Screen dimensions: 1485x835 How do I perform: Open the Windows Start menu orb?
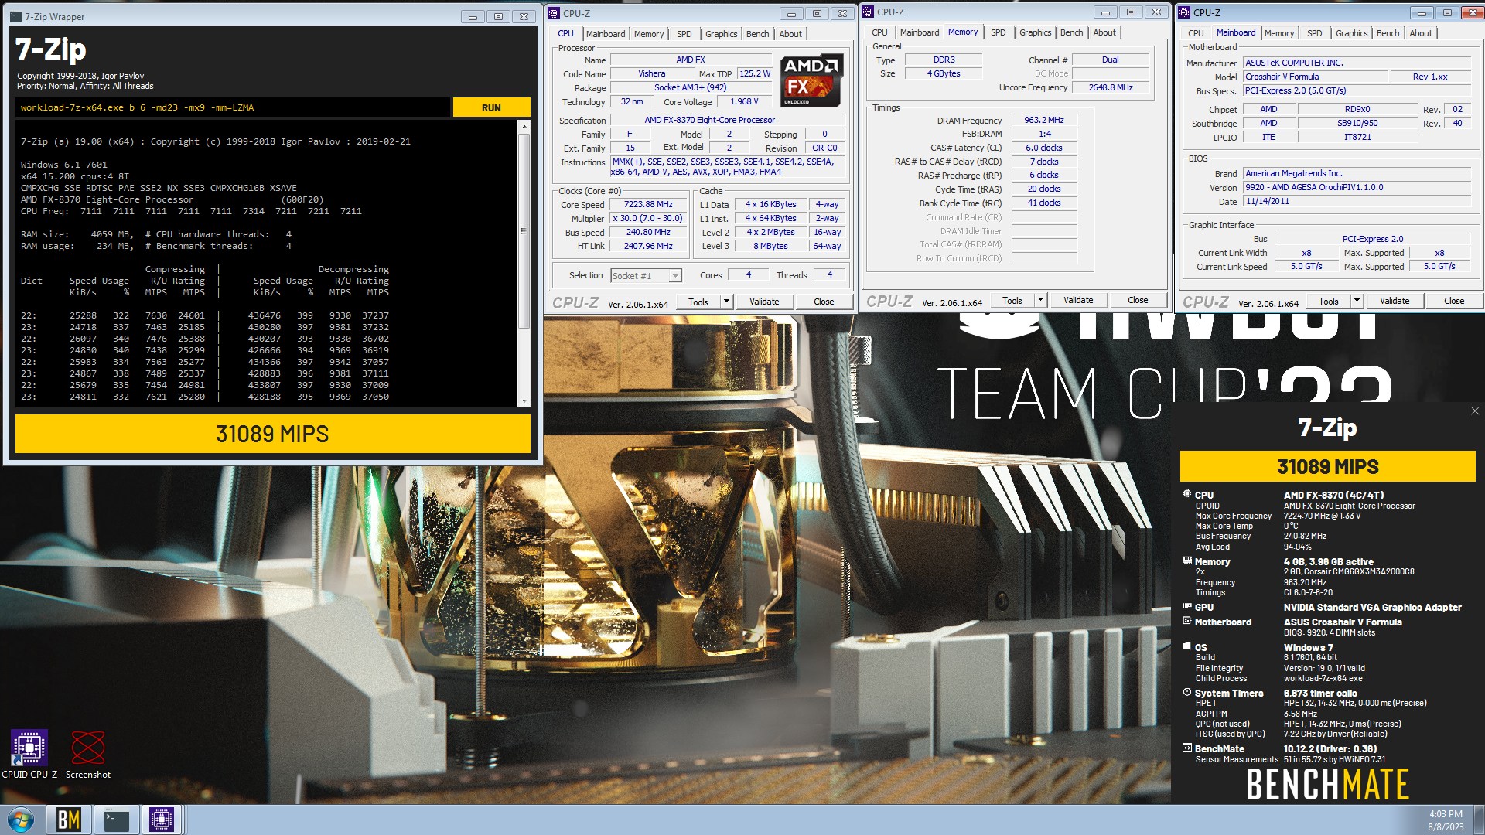tap(21, 820)
